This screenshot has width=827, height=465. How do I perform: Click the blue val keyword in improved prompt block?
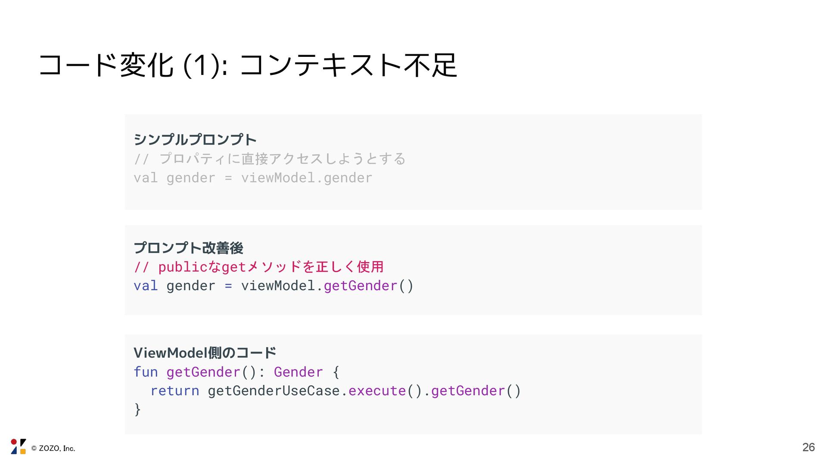tap(146, 286)
